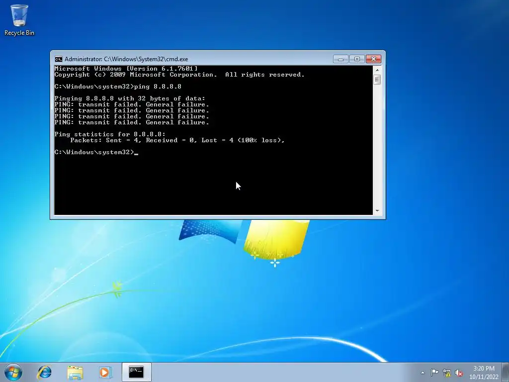Click the muted volume speaker tray icon
Screen dimensions: 509x382
pyautogui.click(x=459, y=373)
